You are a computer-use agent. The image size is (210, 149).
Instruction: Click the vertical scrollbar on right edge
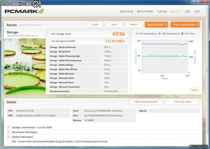(x=207, y=71)
